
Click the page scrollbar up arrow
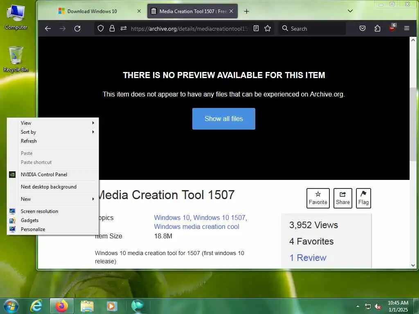(x=413, y=40)
